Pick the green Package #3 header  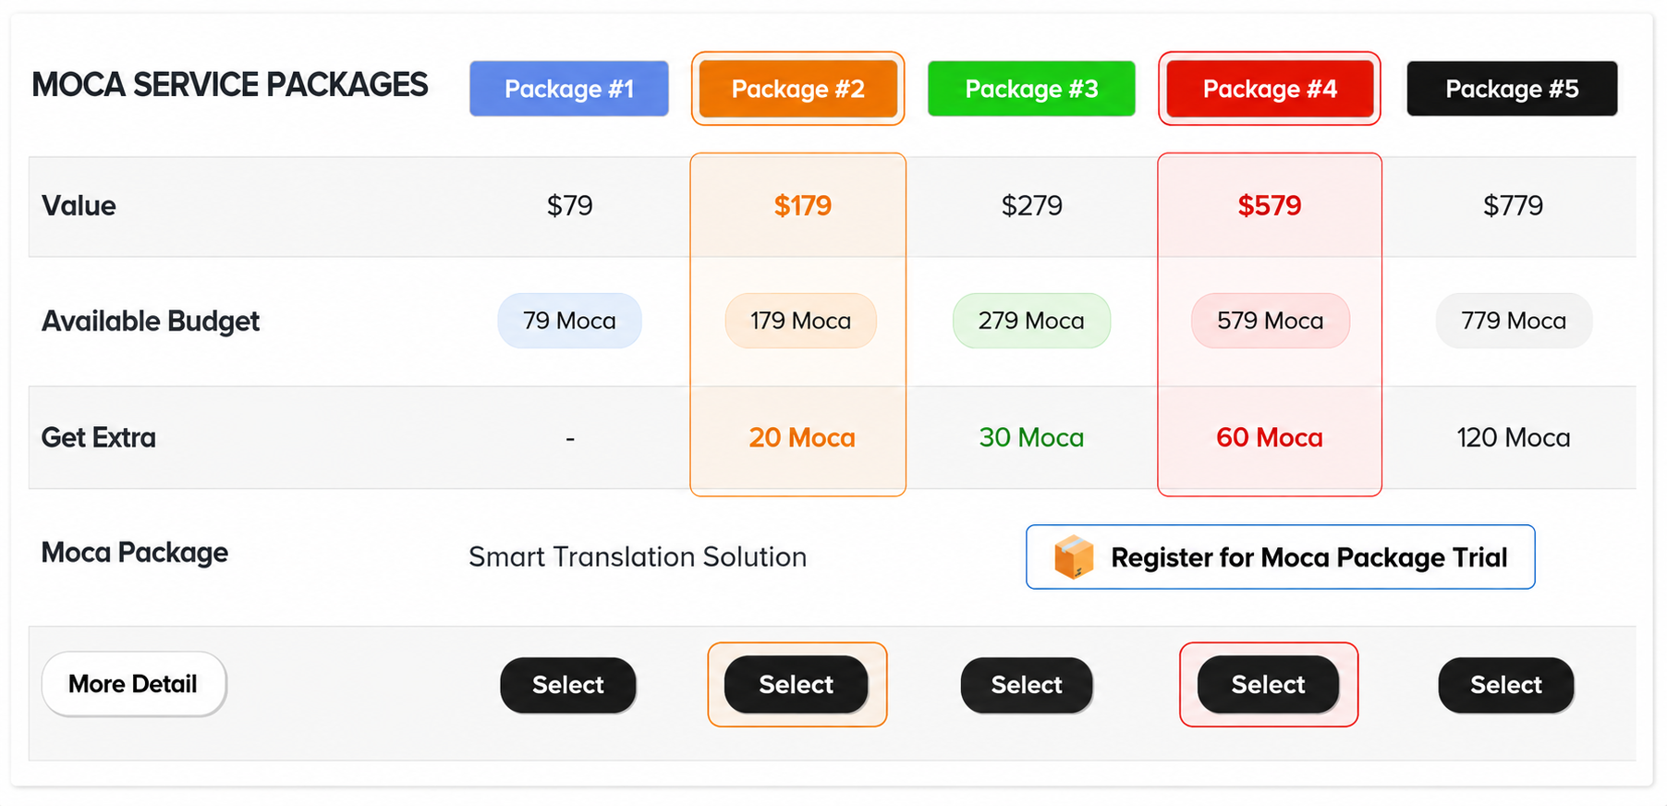1031,89
